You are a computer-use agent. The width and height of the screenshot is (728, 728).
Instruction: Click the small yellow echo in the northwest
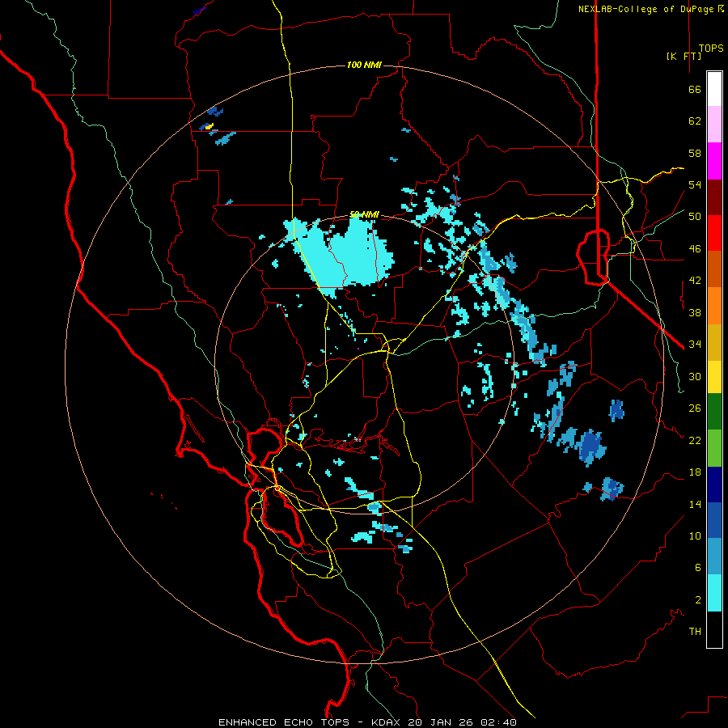[x=210, y=126]
